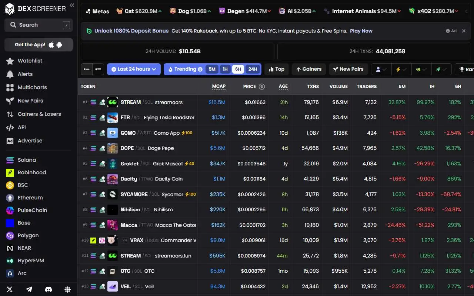474x296 pixels.
Task: Click the Polygon chain logo in sidebar
Action: point(10,235)
